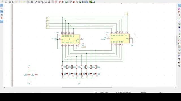Select the net label tool
This screenshot has width=181, height=101.
(x=179, y=37)
